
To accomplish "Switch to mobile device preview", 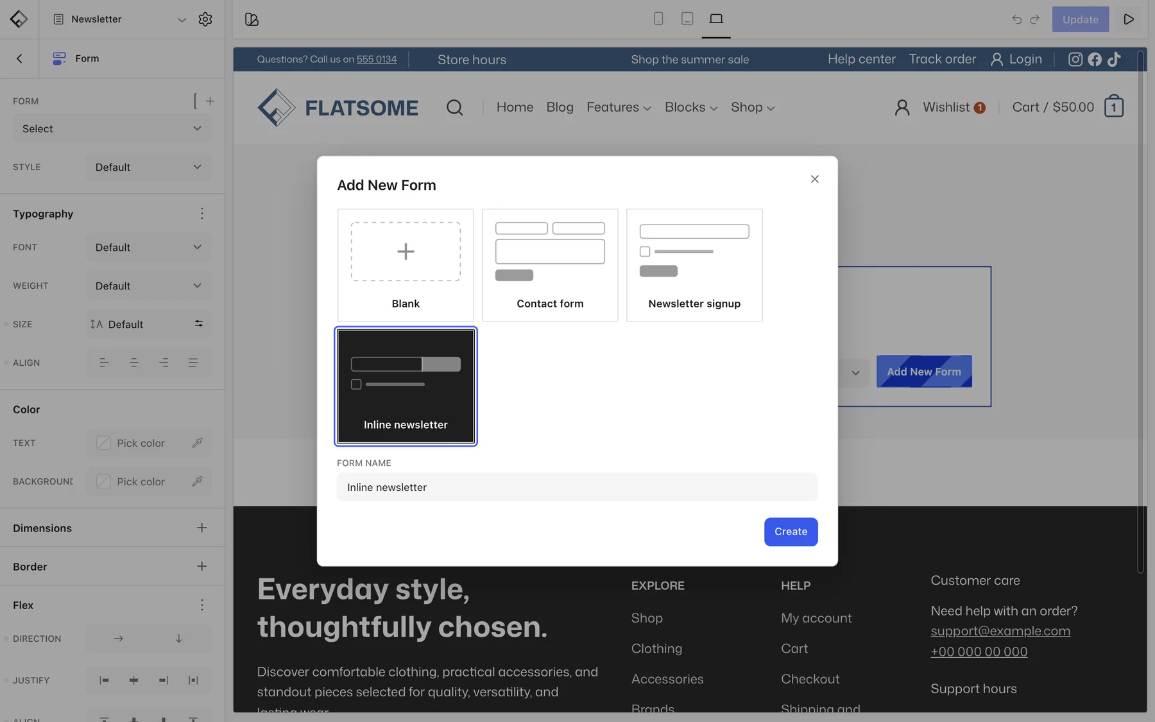I will [658, 19].
